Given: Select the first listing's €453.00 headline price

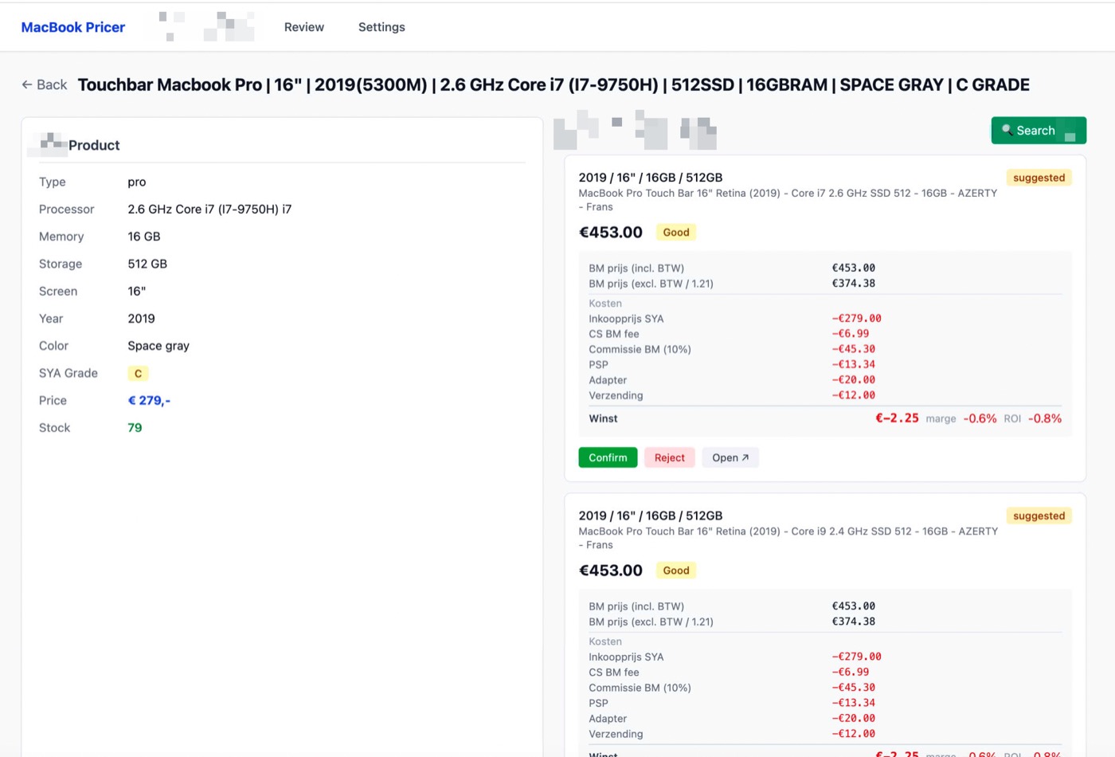Looking at the screenshot, I should point(610,232).
